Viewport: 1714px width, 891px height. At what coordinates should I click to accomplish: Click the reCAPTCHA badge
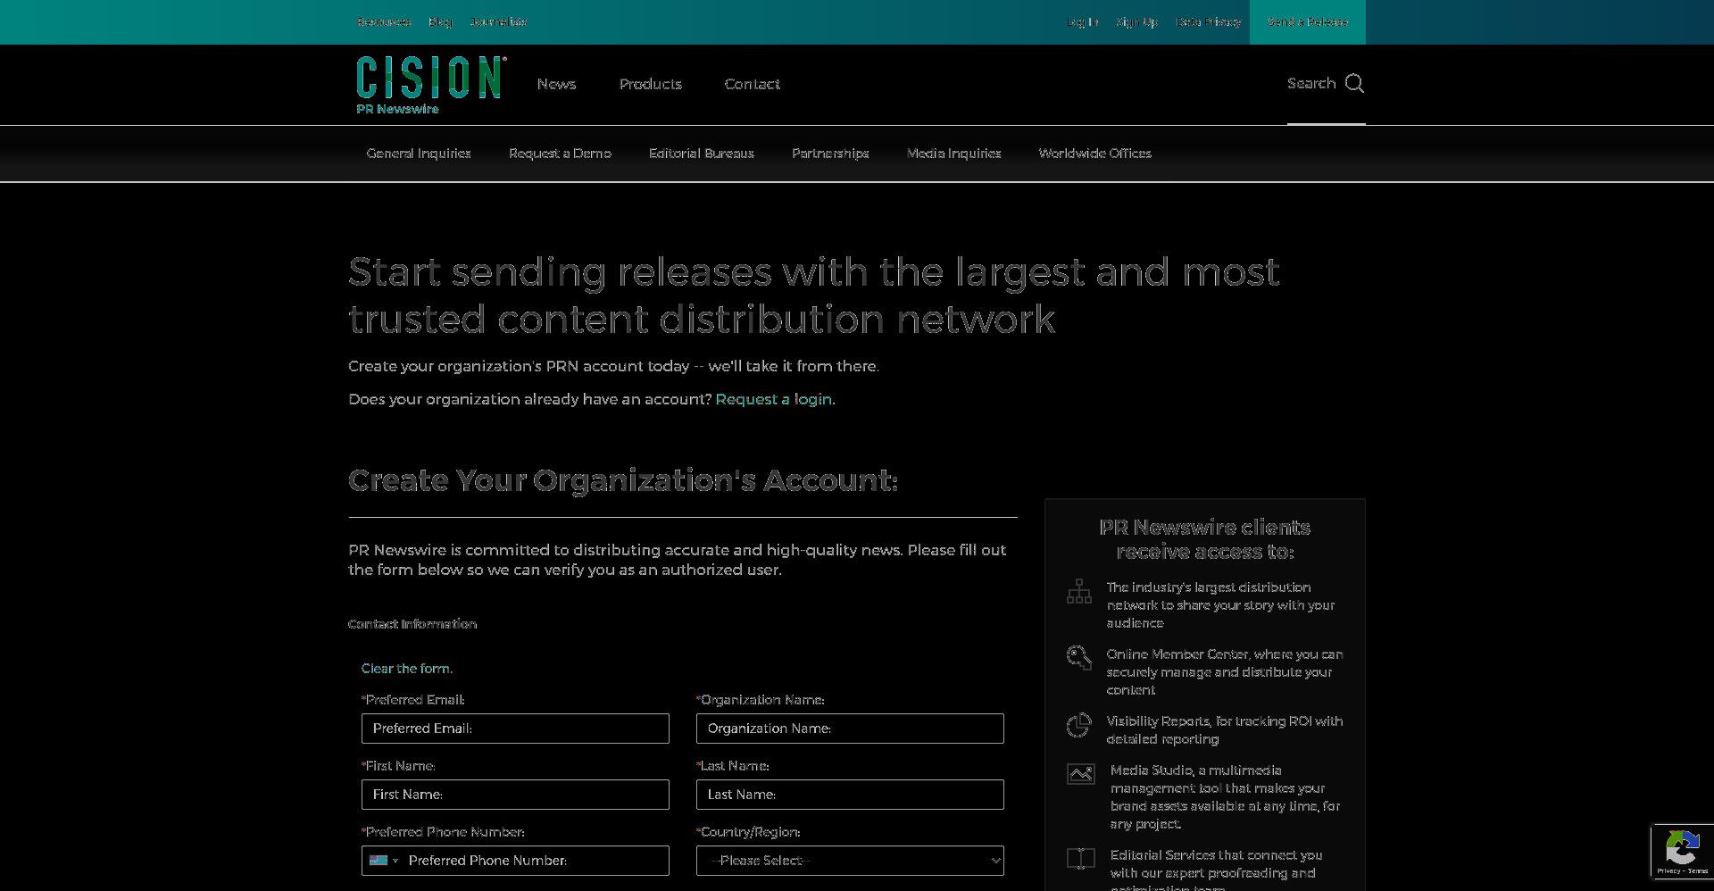coord(1682,852)
